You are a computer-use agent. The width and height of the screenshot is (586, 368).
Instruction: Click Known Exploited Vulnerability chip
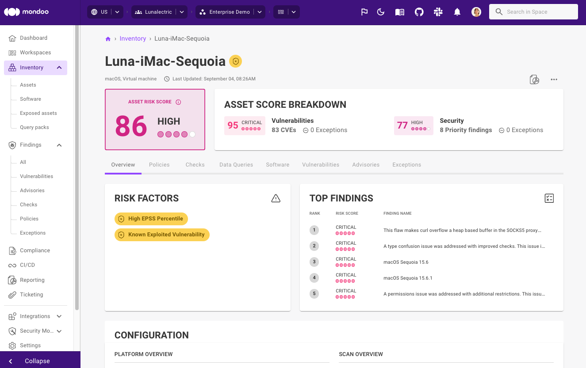tap(162, 235)
